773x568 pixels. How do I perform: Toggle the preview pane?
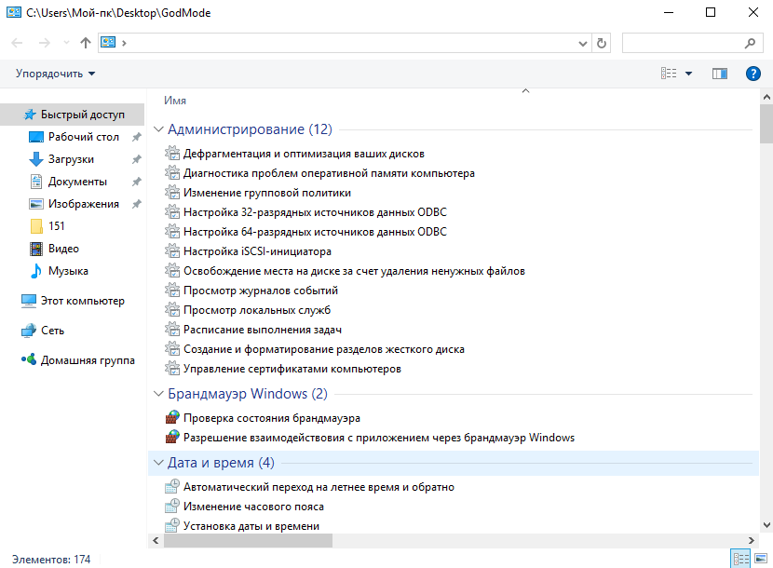719,74
